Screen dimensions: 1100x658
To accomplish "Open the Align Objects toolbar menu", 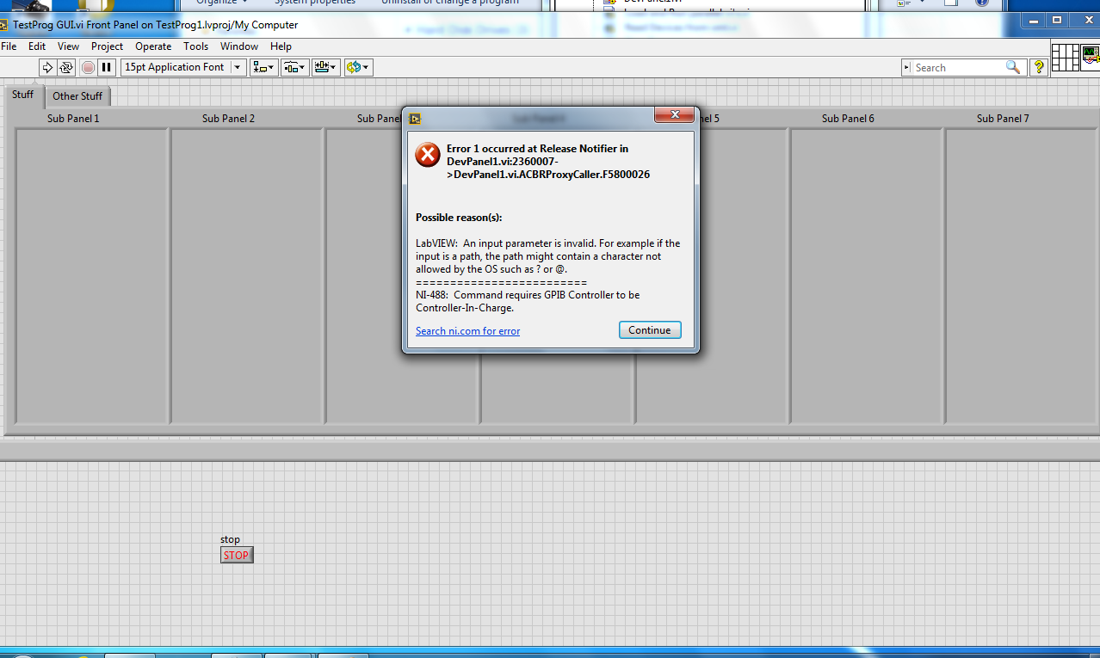I will pos(264,67).
